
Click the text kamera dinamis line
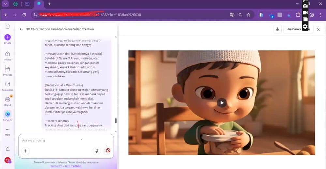point(56,121)
